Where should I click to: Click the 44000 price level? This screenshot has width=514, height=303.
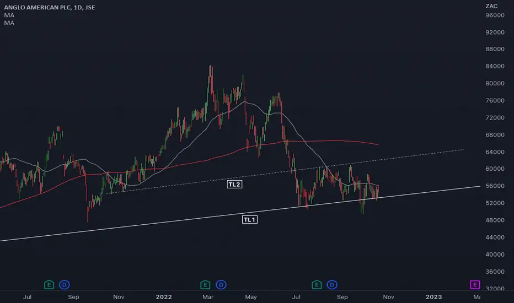pos(495,237)
